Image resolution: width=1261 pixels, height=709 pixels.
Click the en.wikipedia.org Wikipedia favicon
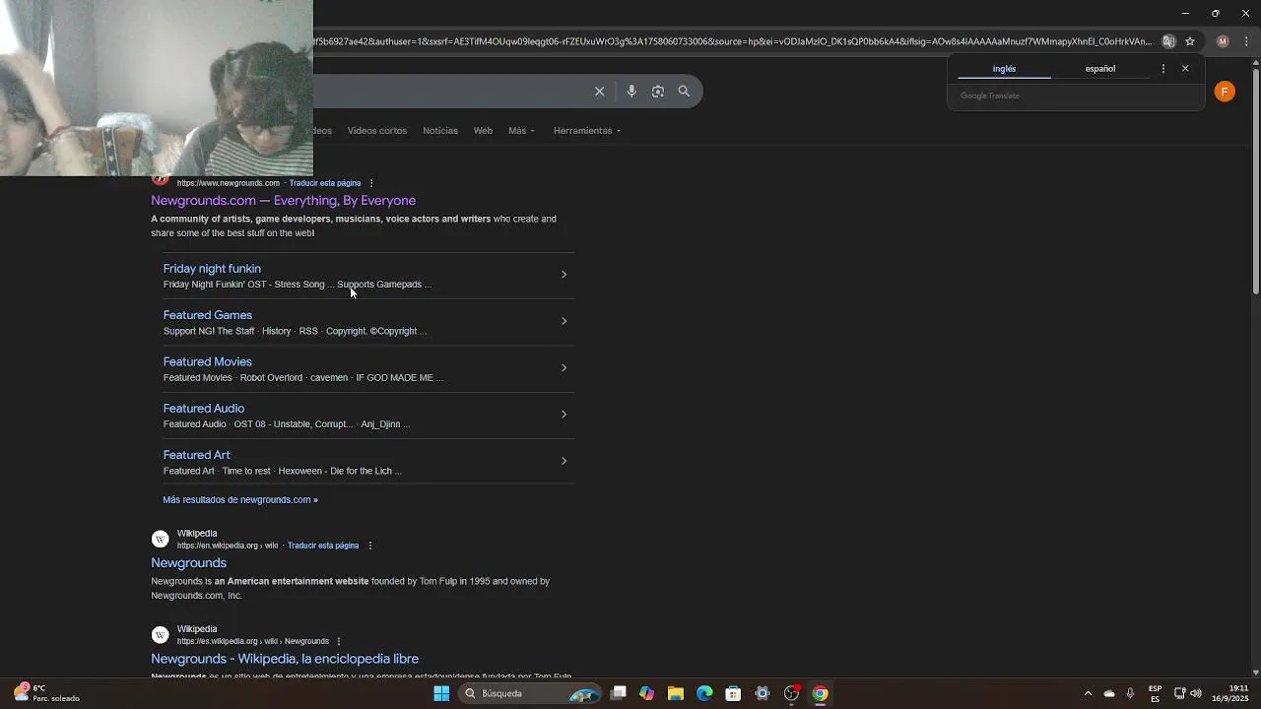pos(160,540)
